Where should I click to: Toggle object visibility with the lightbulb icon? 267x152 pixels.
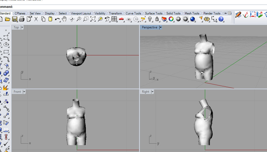pos(150,19)
